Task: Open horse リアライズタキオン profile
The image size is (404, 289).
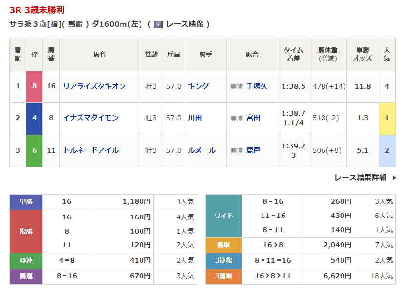Action: click(x=94, y=86)
